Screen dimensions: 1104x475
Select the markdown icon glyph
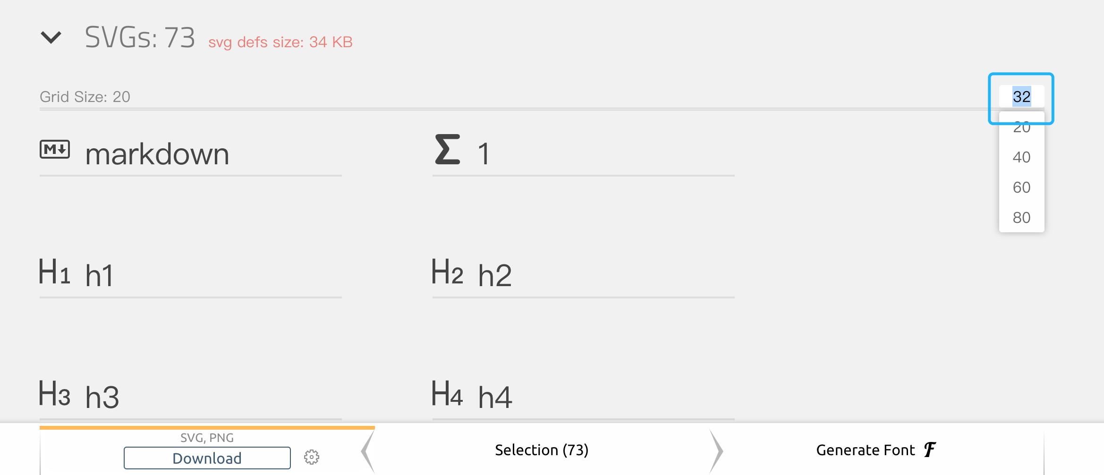55,150
